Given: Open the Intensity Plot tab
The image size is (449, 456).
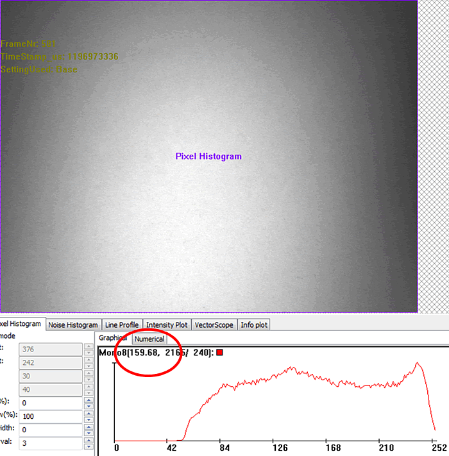Looking at the screenshot, I should pos(167,325).
